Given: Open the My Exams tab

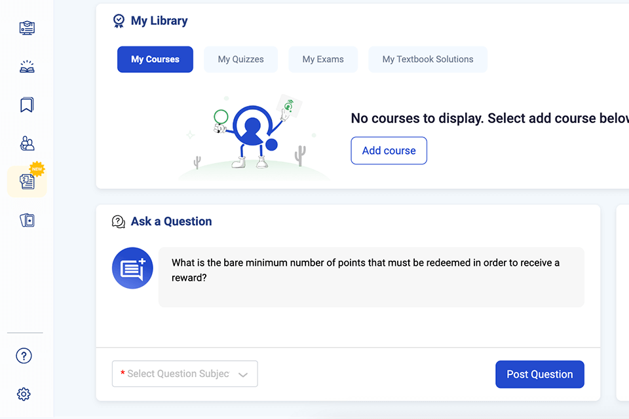Looking at the screenshot, I should (323, 59).
